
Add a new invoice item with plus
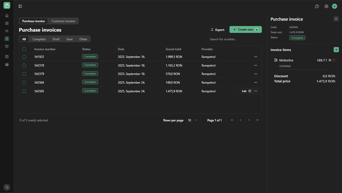336,50
